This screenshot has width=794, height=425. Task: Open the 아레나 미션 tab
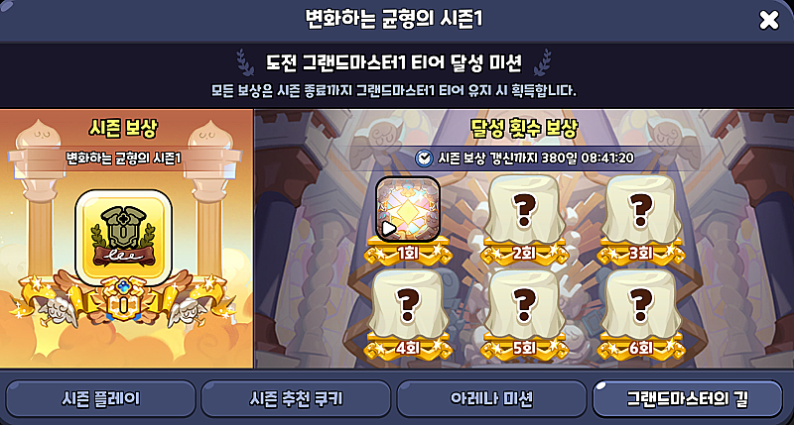491,398
